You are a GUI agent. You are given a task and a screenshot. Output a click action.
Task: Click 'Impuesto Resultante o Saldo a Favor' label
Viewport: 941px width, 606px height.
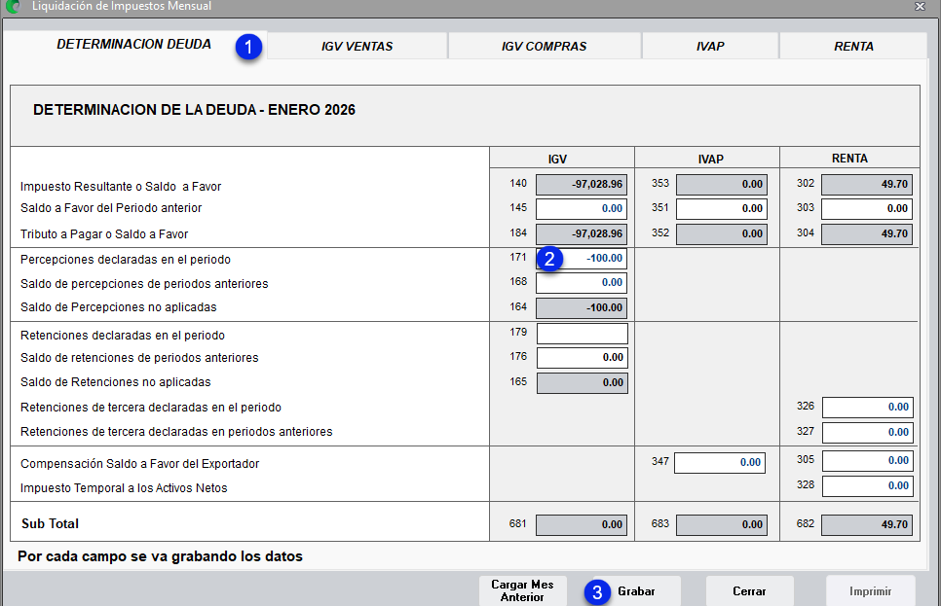pos(121,187)
